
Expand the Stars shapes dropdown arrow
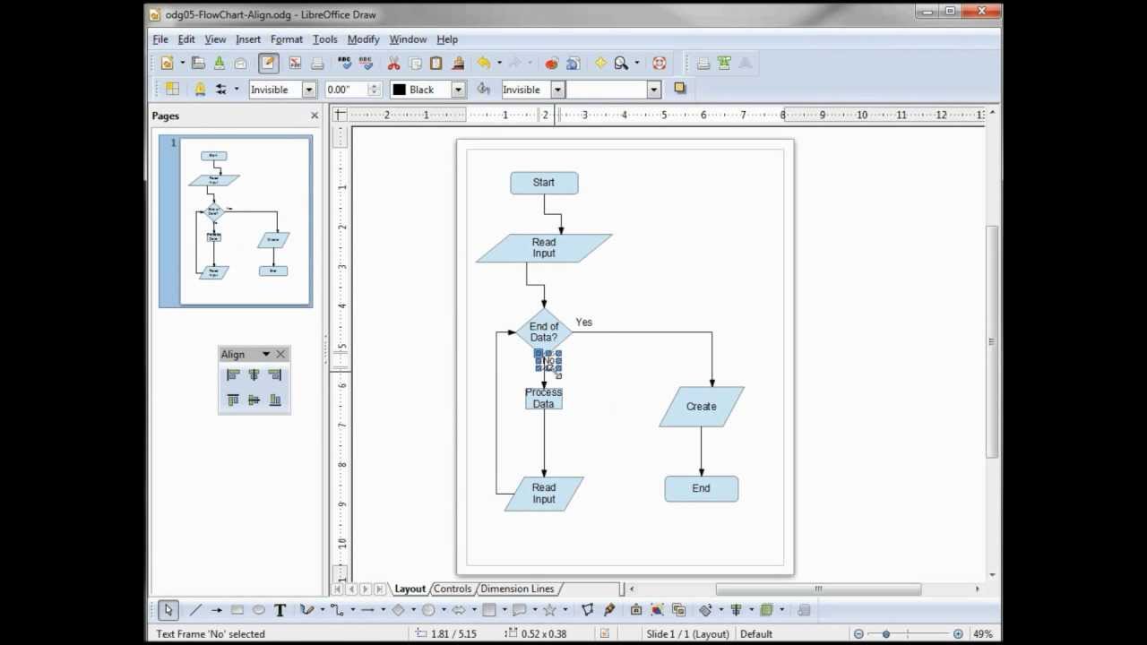[x=565, y=610]
